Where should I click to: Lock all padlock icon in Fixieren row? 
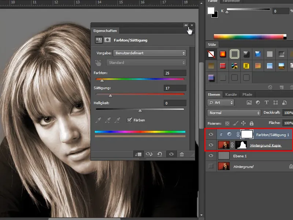(x=252, y=123)
